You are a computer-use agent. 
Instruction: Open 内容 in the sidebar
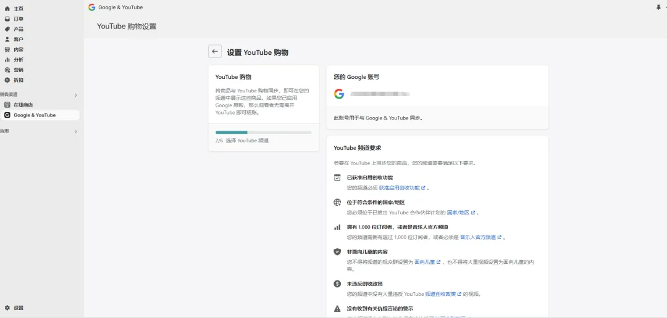(19, 49)
